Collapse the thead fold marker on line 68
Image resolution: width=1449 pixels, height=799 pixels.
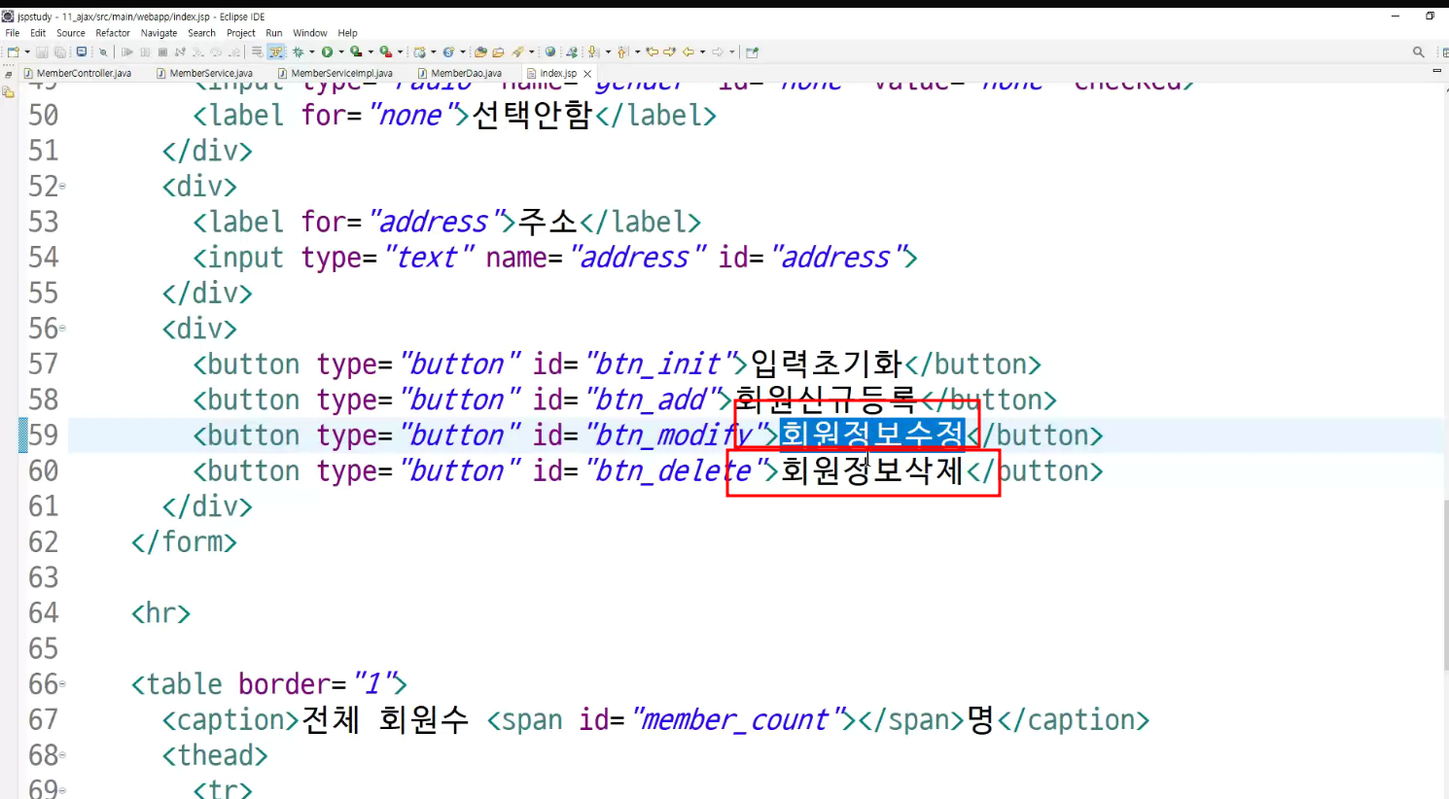63,755
